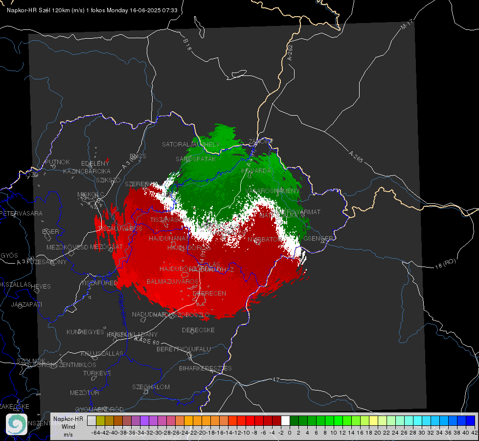Click the EGER city label

50,231
